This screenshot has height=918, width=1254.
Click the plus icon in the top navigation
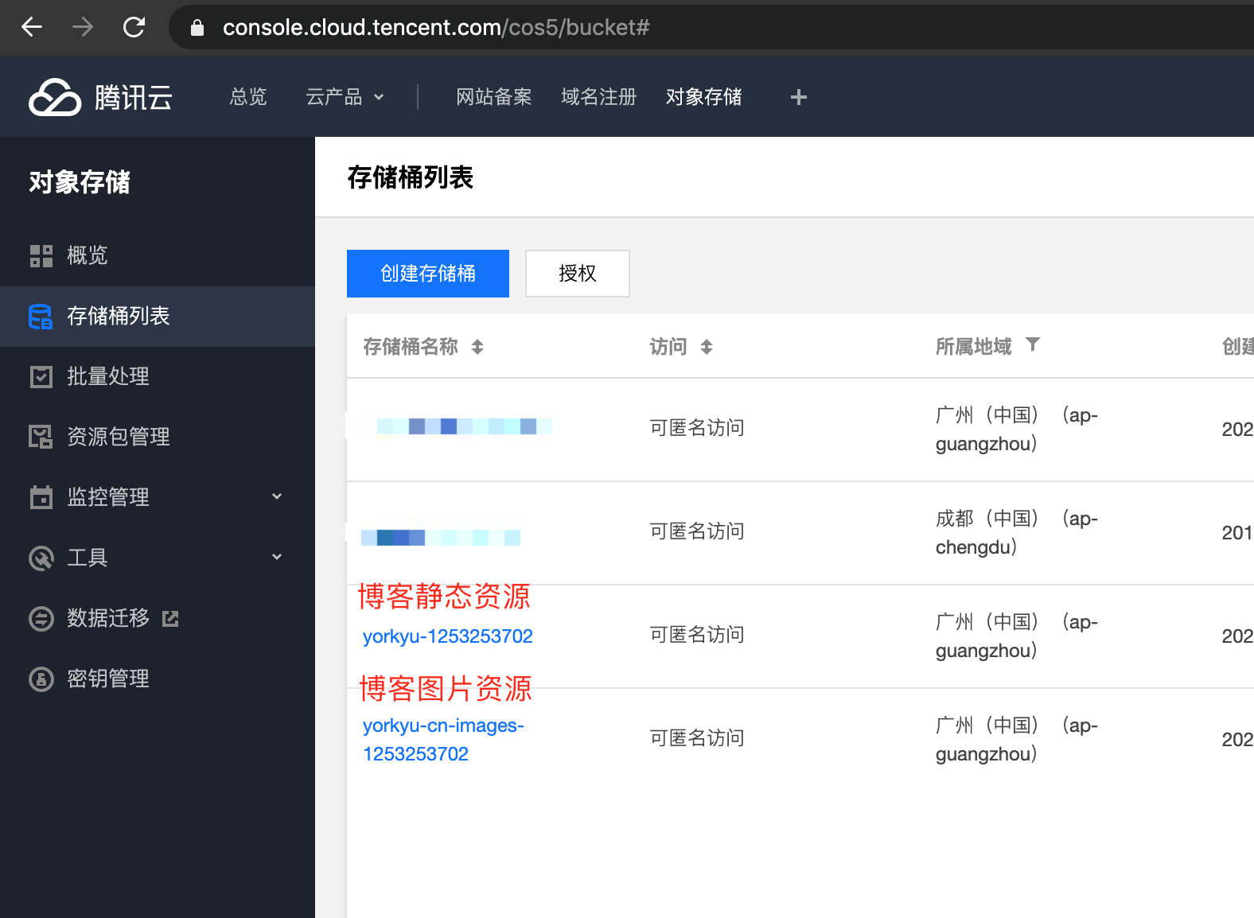pyautogui.click(x=799, y=97)
